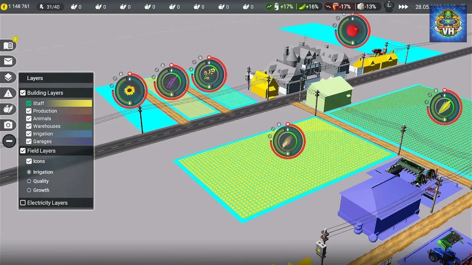
Task: Enable the Electricity Layers checkbox
Action: click(x=23, y=203)
